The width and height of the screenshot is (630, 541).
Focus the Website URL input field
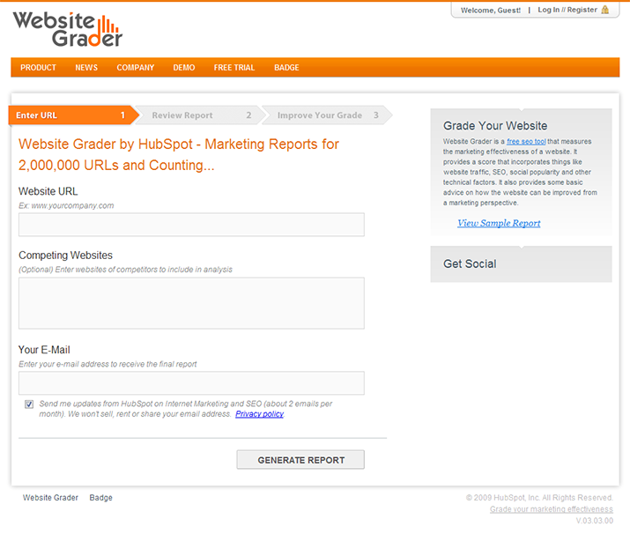pos(191,225)
